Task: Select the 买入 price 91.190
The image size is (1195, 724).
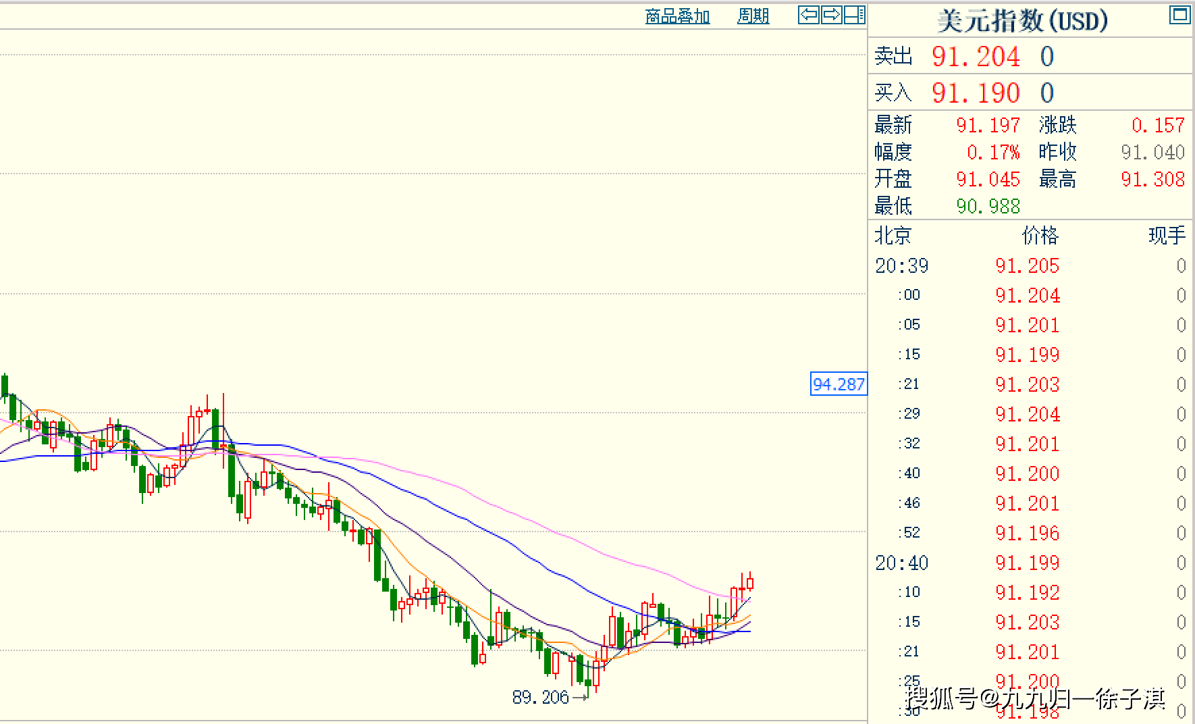Action: (x=976, y=93)
